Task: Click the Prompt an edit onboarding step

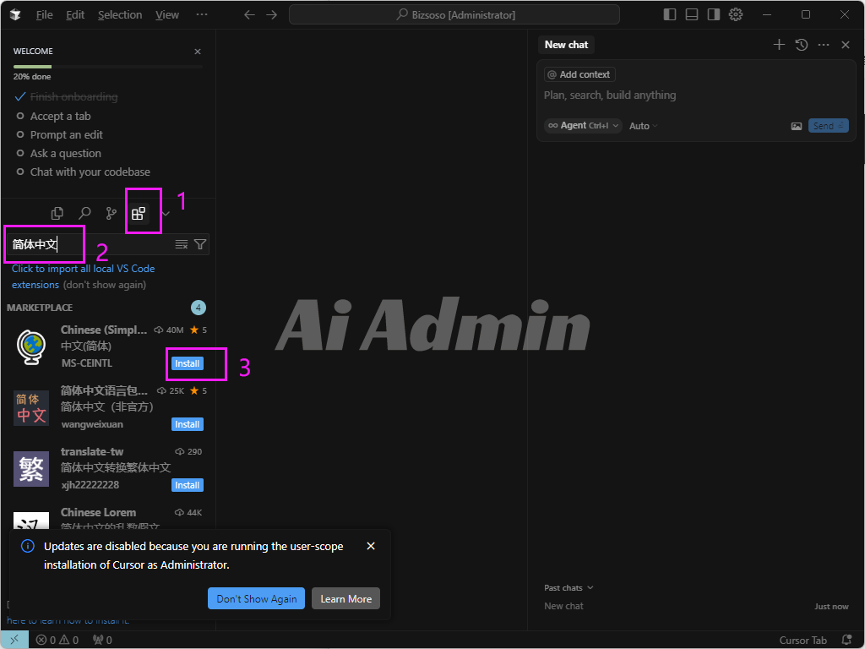Action: 66,134
